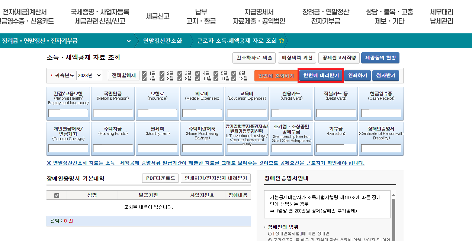
Task: Open the 세금신고 top menu
Action: pos(158,16)
